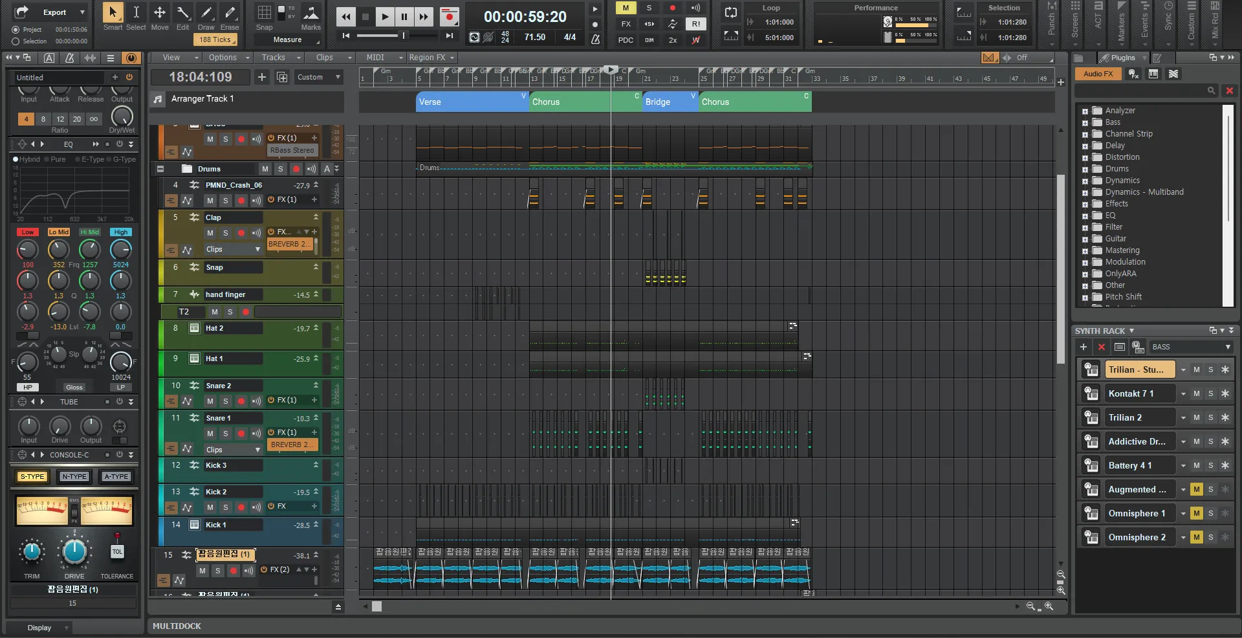Image resolution: width=1242 pixels, height=638 pixels.
Task: Adjust the DRIVE knob in Console emulator
Action: (x=74, y=552)
